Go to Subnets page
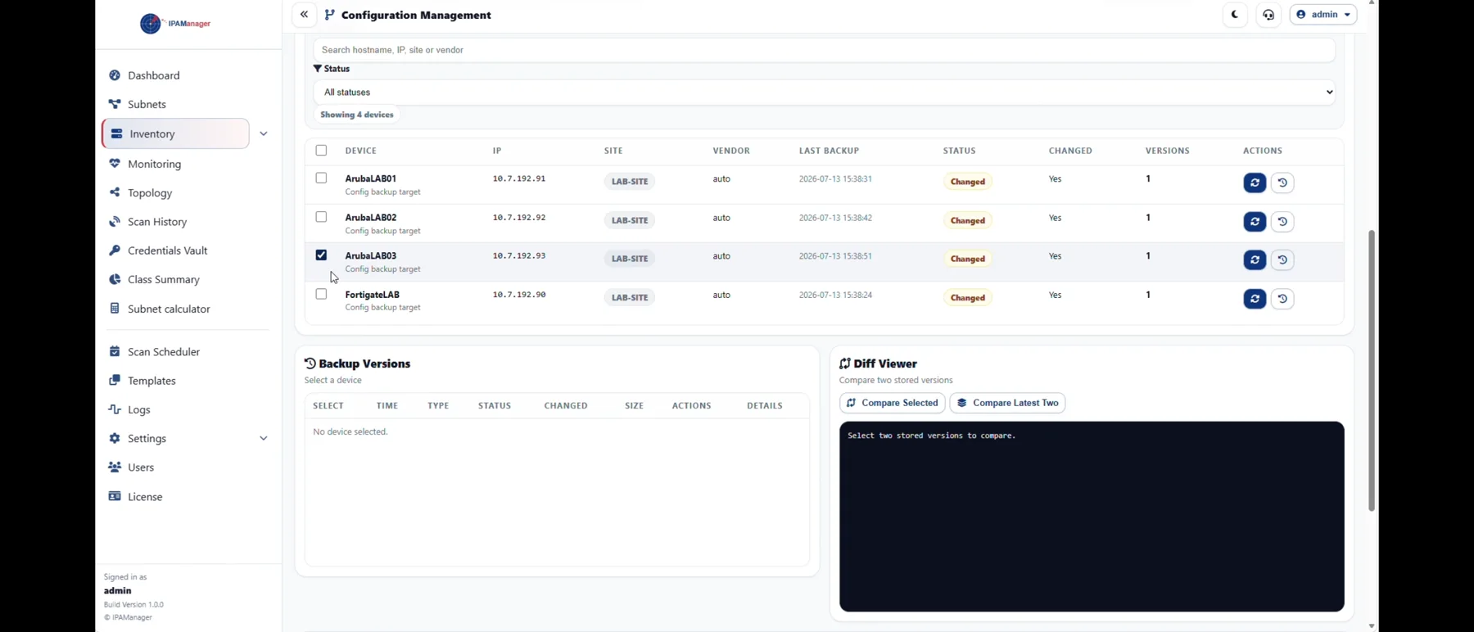 [x=147, y=105]
